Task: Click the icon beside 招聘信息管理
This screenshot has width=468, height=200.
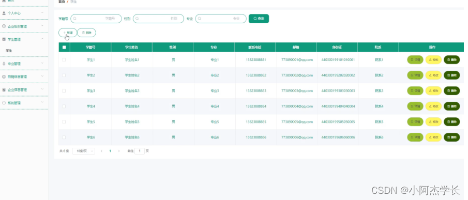Action: 4,76
